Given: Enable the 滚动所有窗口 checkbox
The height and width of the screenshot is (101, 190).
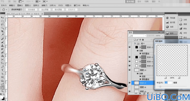Looking at the screenshot, I should click(x=10, y=10).
